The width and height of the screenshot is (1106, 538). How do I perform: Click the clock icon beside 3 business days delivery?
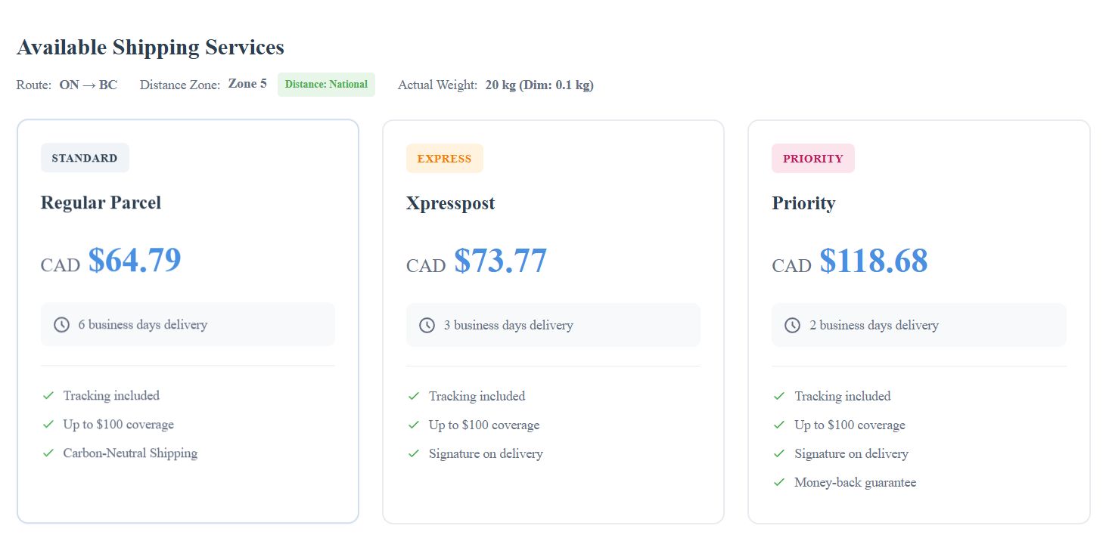pyautogui.click(x=426, y=324)
